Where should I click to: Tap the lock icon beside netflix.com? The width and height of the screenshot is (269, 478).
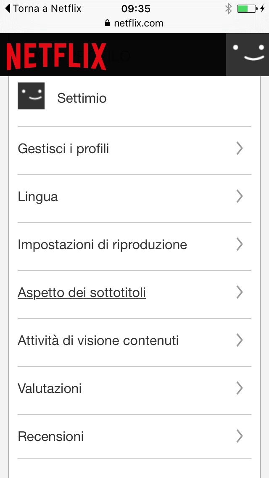point(108,23)
